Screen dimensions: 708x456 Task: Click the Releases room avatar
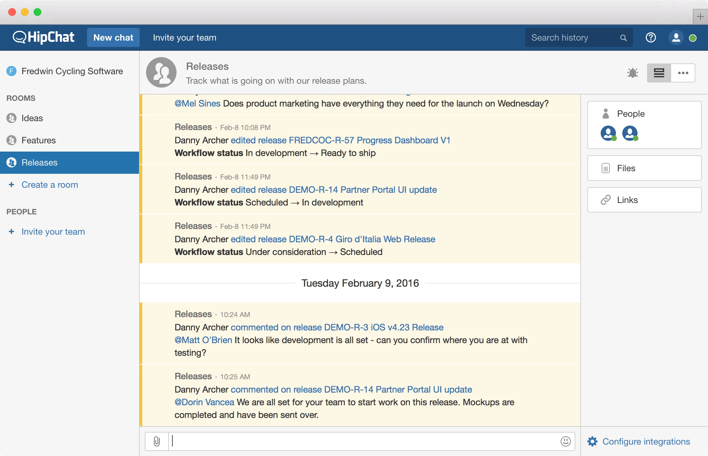[x=161, y=72]
